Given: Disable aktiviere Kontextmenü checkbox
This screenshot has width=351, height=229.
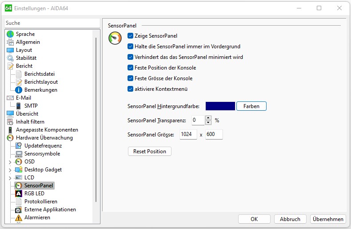Looking at the screenshot, I should pos(130,89).
